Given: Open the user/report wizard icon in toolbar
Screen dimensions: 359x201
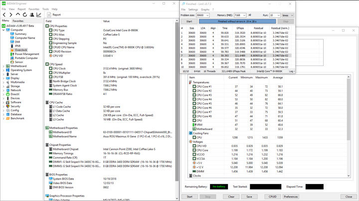Looking at the screenshot, I should pyautogui.click(x=32, y=14).
